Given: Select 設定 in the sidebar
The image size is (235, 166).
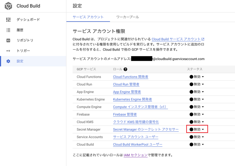Looking at the screenshot, I should [33, 61].
